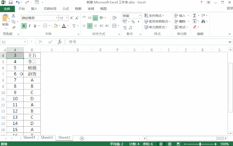Undo the last action
233x146 pixels.
18,3
